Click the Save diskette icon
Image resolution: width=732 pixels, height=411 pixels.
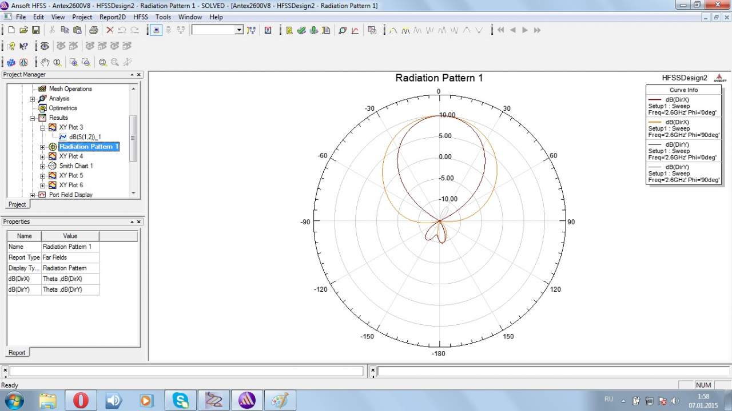[x=35, y=30]
